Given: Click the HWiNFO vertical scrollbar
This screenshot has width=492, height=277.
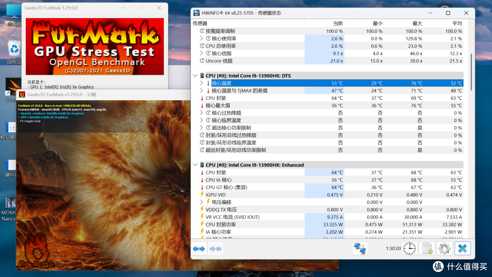Looking at the screenshot, I should (x=471, y=72).
